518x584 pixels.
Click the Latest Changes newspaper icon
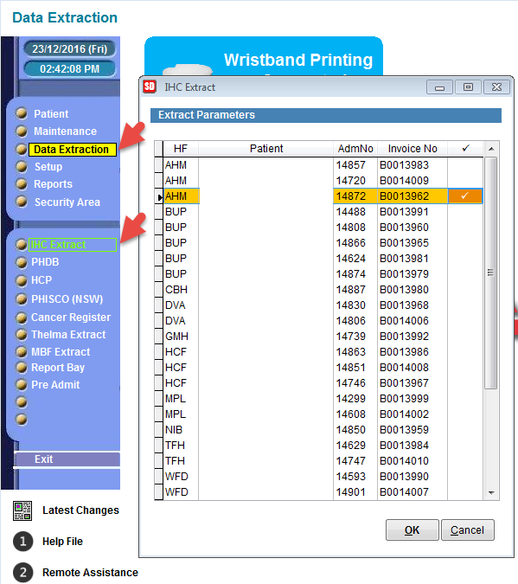[x=22, y=510]
